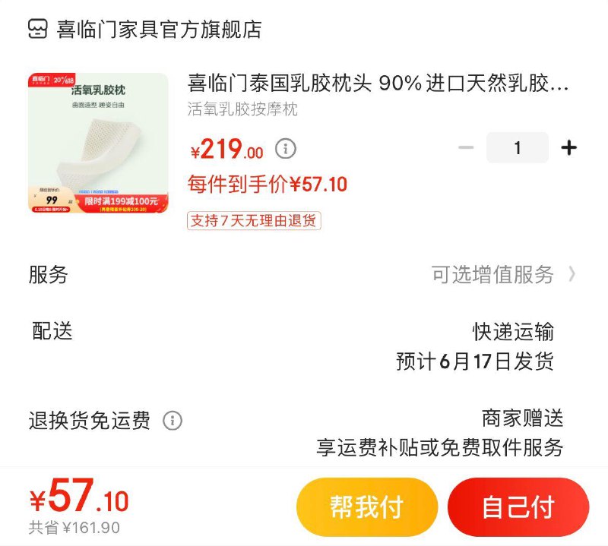Open the 喜临门家具官方旗舰店 store page
The width and height of the screenshot is (608, 546).
pyautogui.click(x=160, y=30)
